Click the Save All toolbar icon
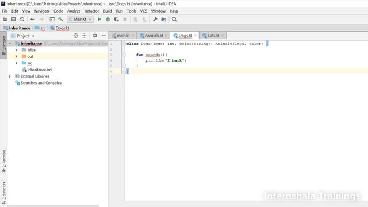 tap(13, 19)
